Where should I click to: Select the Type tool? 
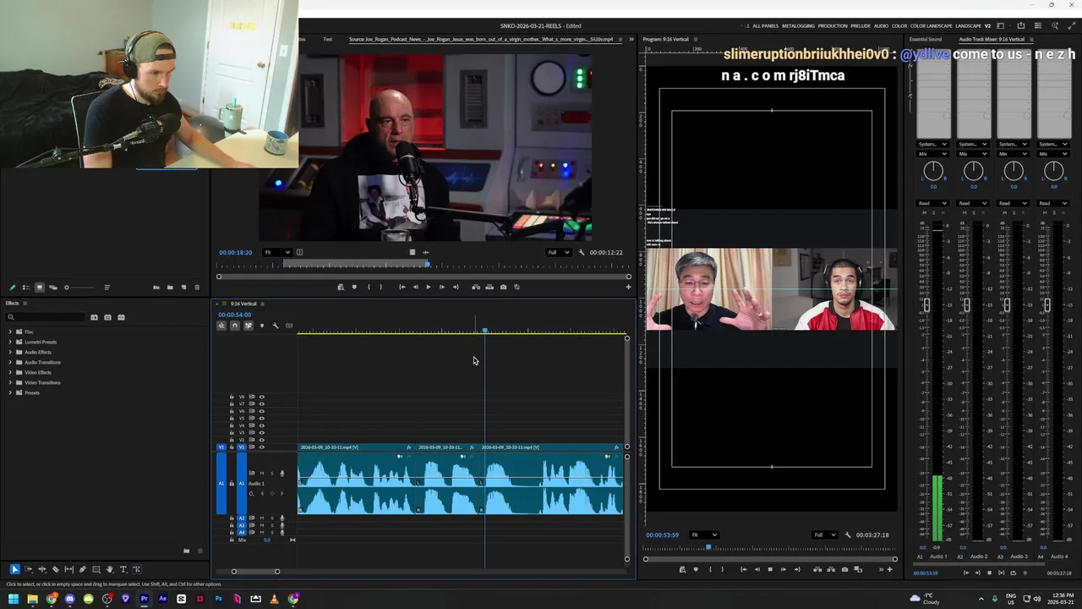[x=123, y=569]
